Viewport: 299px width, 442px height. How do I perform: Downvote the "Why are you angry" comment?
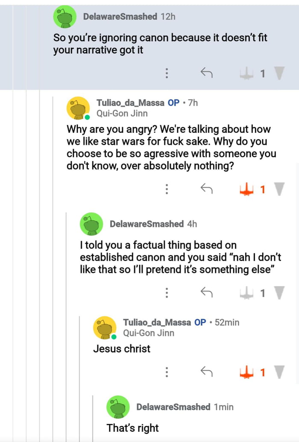click(279, 189)
